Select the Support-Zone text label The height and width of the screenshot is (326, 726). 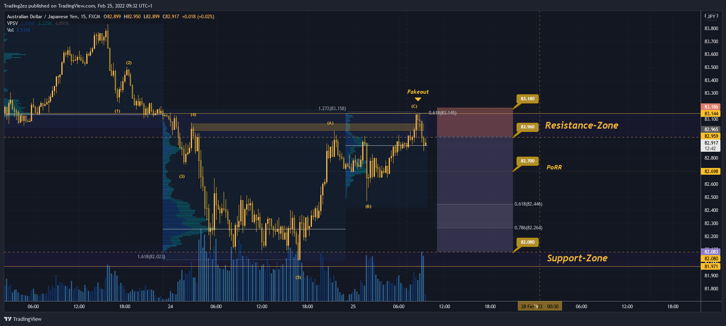577,258
